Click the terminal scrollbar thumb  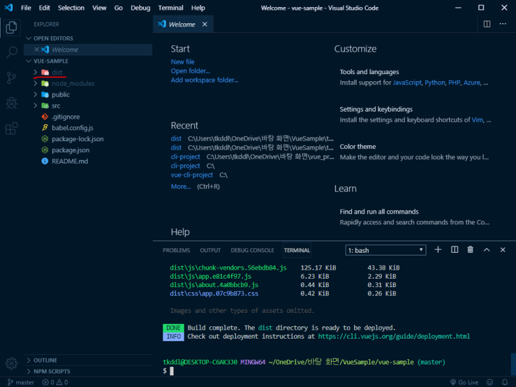pyautogui.click(x=513, y=364)
